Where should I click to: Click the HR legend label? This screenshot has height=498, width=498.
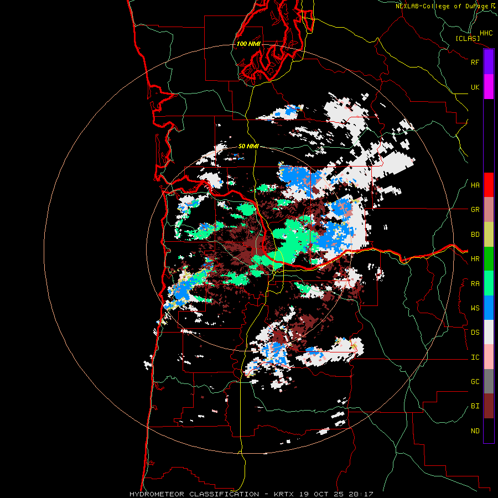(x=475, y=259)
